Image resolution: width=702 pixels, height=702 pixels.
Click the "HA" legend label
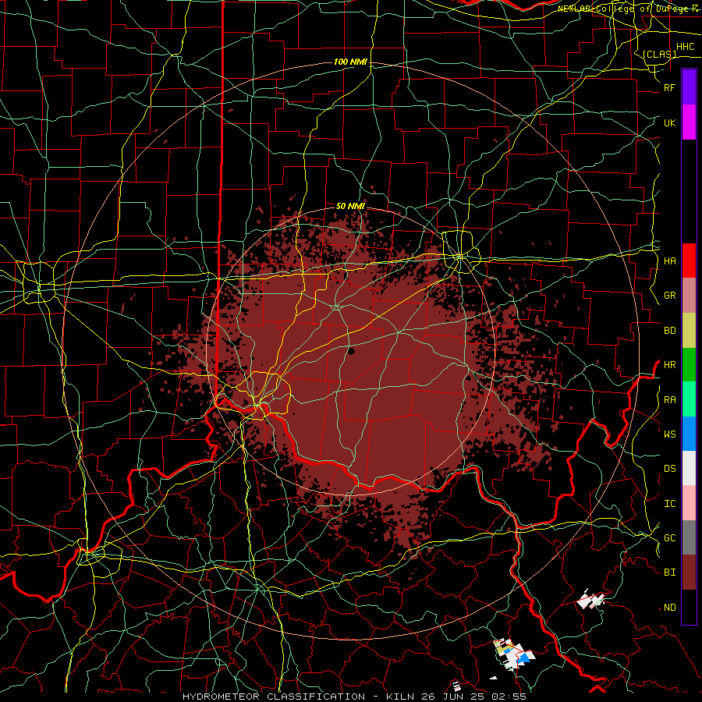pos(669,261)
